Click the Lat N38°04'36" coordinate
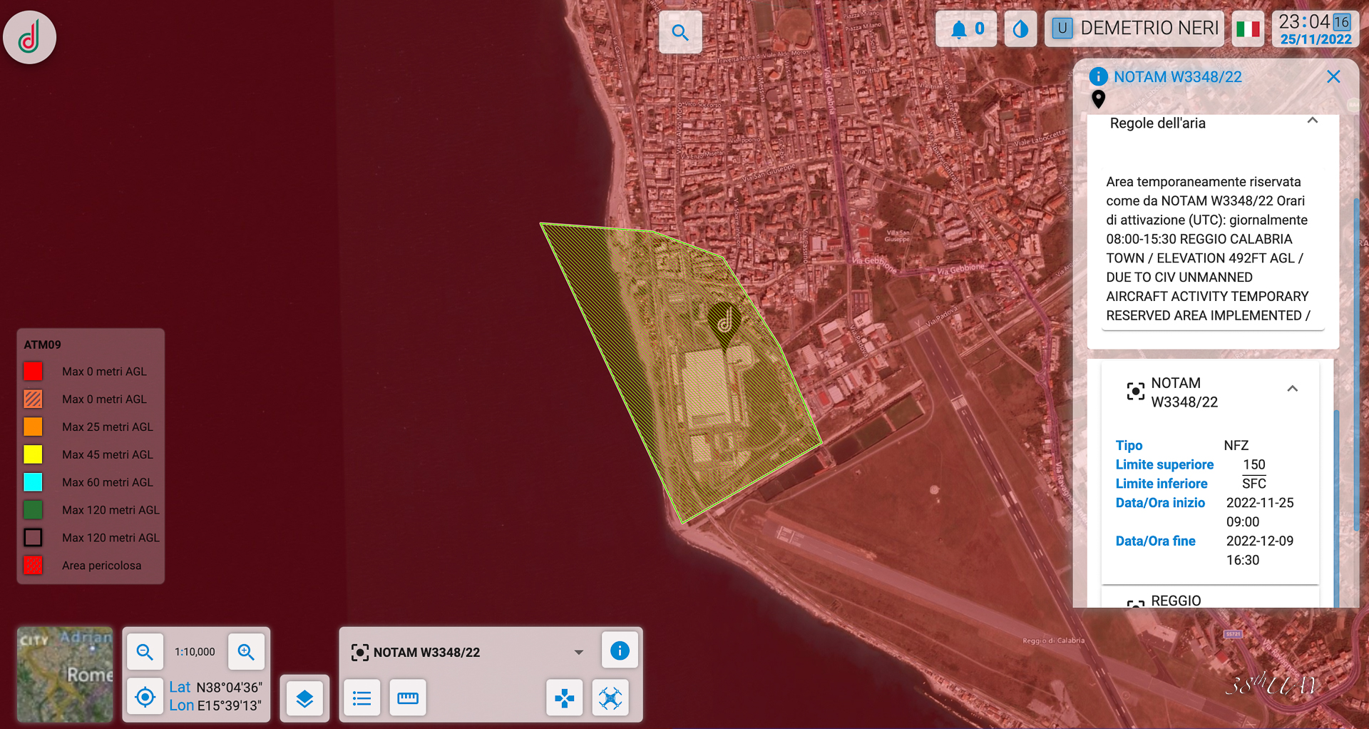 pyautogui.click(x=215, y=687)
